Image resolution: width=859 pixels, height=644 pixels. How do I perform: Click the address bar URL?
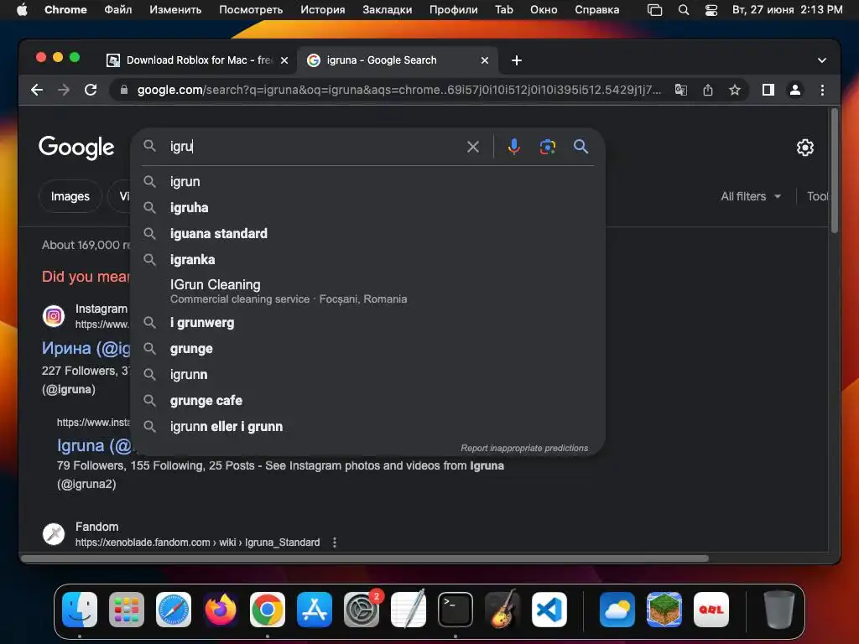(x=398, y=90)
